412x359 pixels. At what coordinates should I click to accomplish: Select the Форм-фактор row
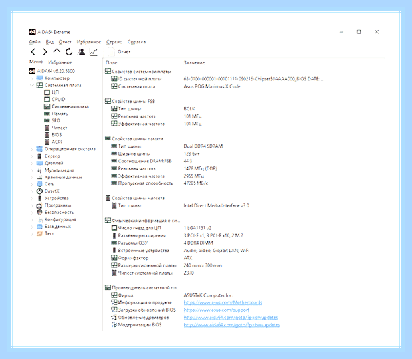point(152,258)
